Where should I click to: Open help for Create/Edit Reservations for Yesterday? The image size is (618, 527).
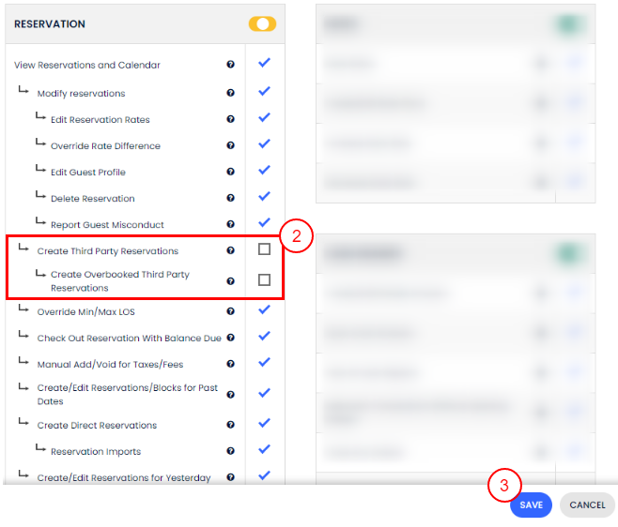(230, 477)
